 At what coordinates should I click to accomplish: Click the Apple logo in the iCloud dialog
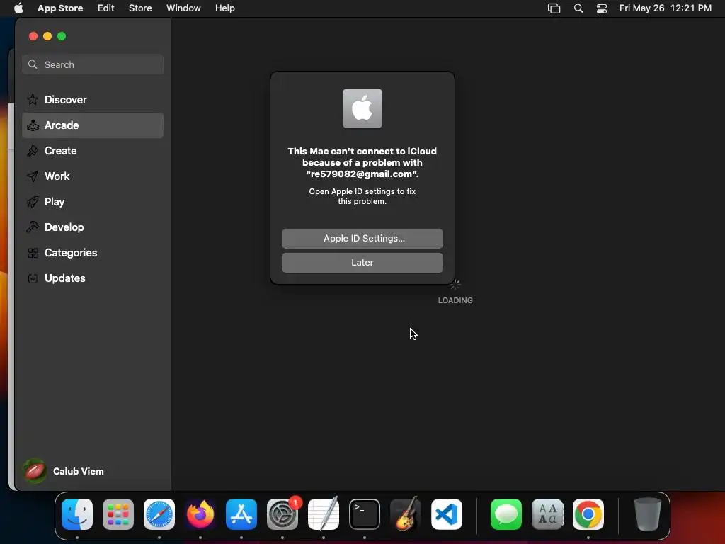point(362,108)
